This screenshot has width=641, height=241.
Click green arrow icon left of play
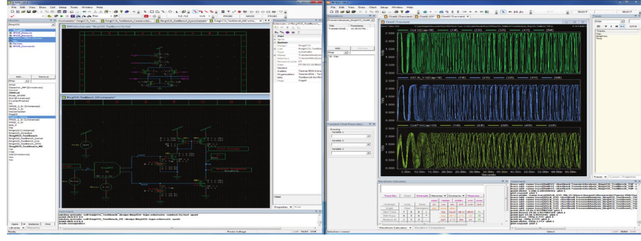(x=49, y=16)
